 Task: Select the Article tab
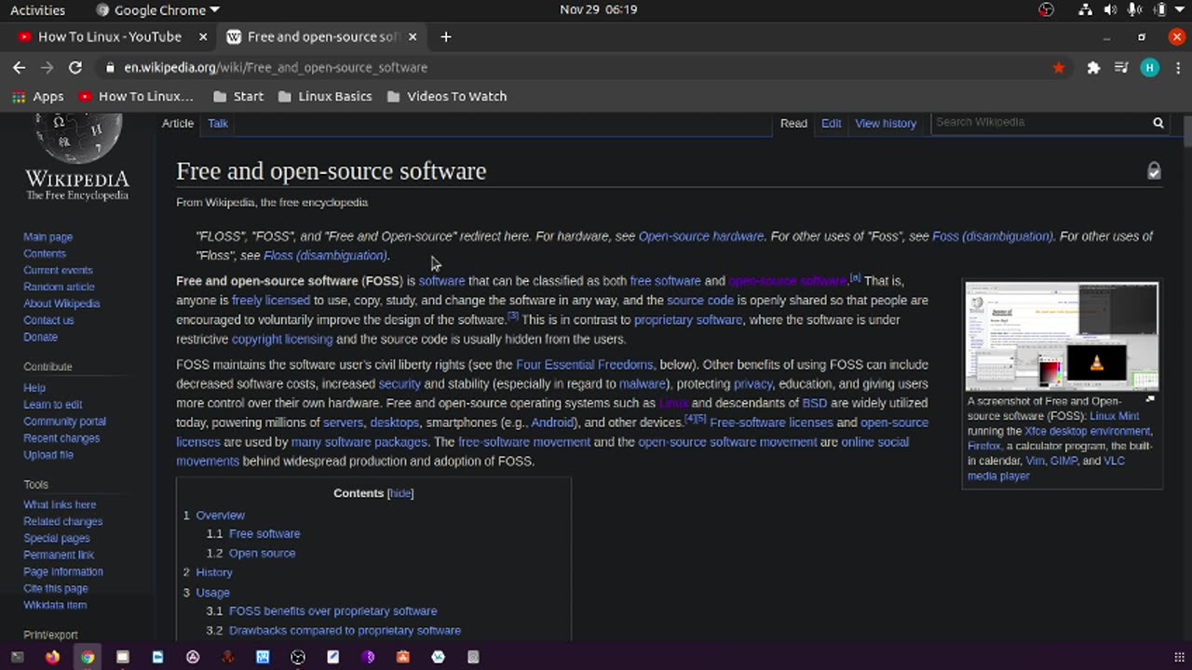pyautogui.click(x=178, y=123)
